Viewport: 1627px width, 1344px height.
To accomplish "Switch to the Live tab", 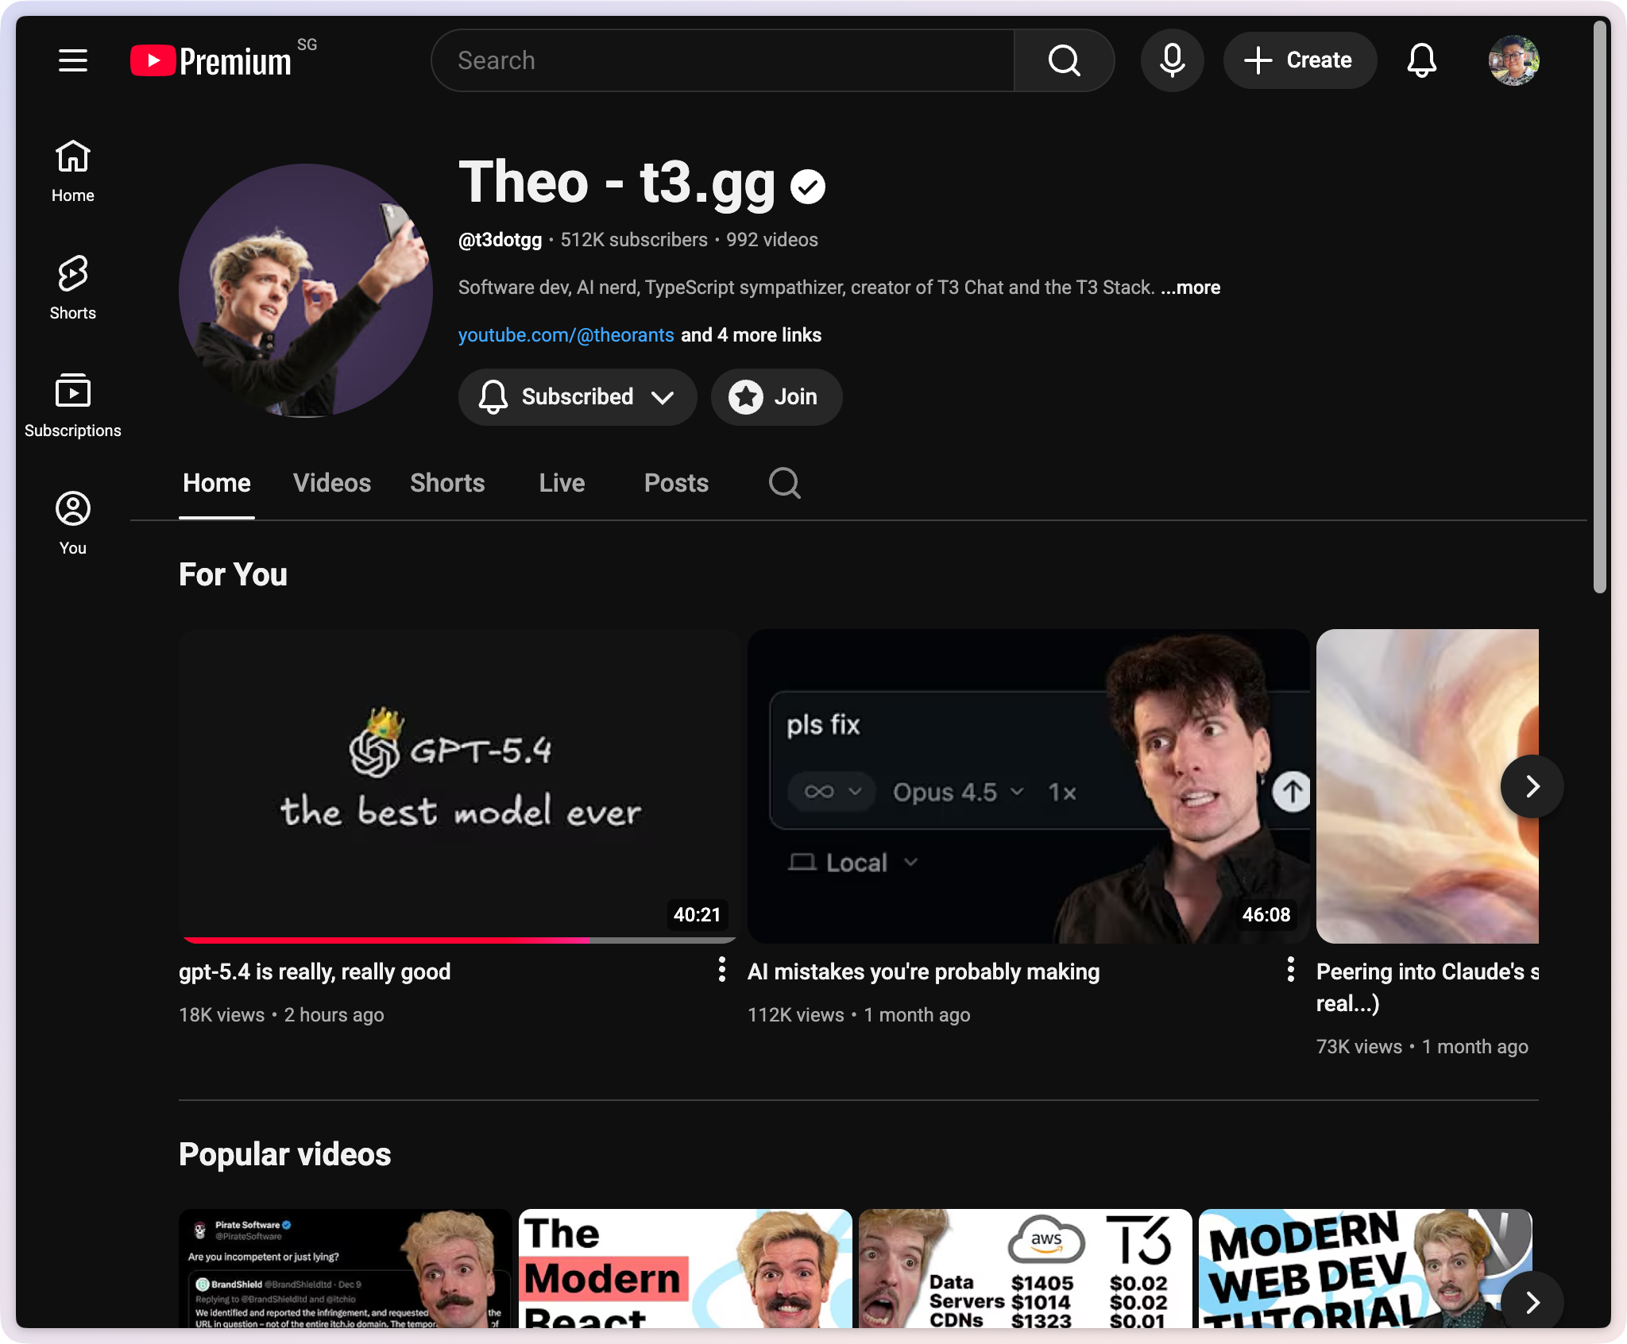I will (562, 483).
